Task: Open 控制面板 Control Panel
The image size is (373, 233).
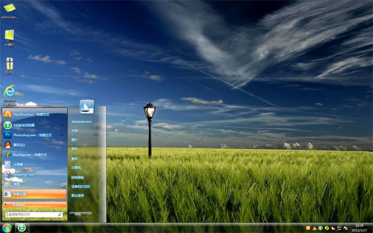Action: 78,177
